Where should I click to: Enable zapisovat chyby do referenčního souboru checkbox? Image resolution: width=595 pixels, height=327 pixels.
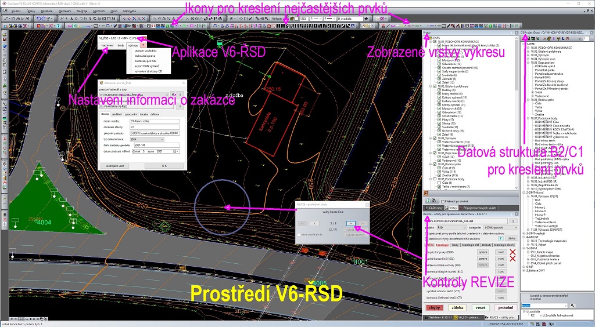click(x=426, y=239)
